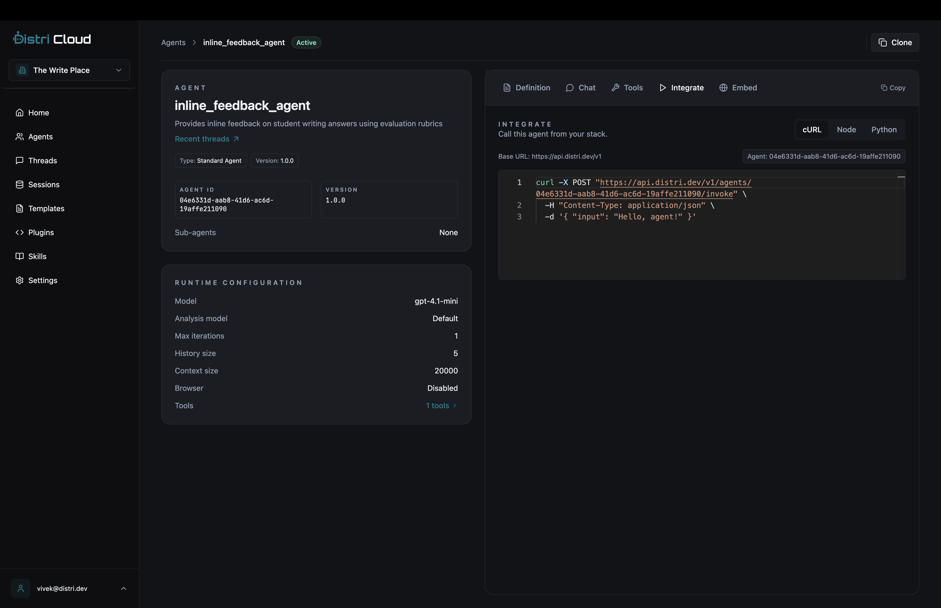Click the Settings gear icon

[x=19, y=280]
